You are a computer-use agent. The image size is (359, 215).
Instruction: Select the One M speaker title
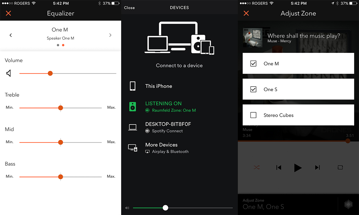[60, 30]
